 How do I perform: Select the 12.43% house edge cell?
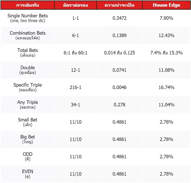coord(167,36)
